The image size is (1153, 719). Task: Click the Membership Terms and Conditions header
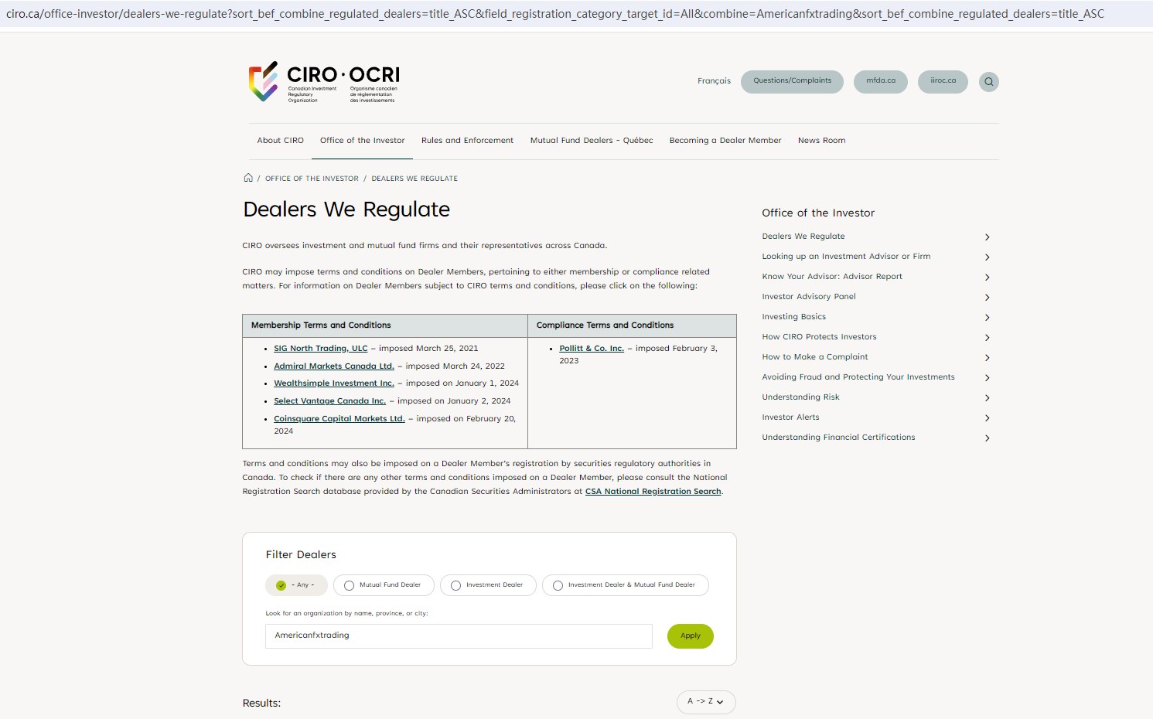[321, 325]
